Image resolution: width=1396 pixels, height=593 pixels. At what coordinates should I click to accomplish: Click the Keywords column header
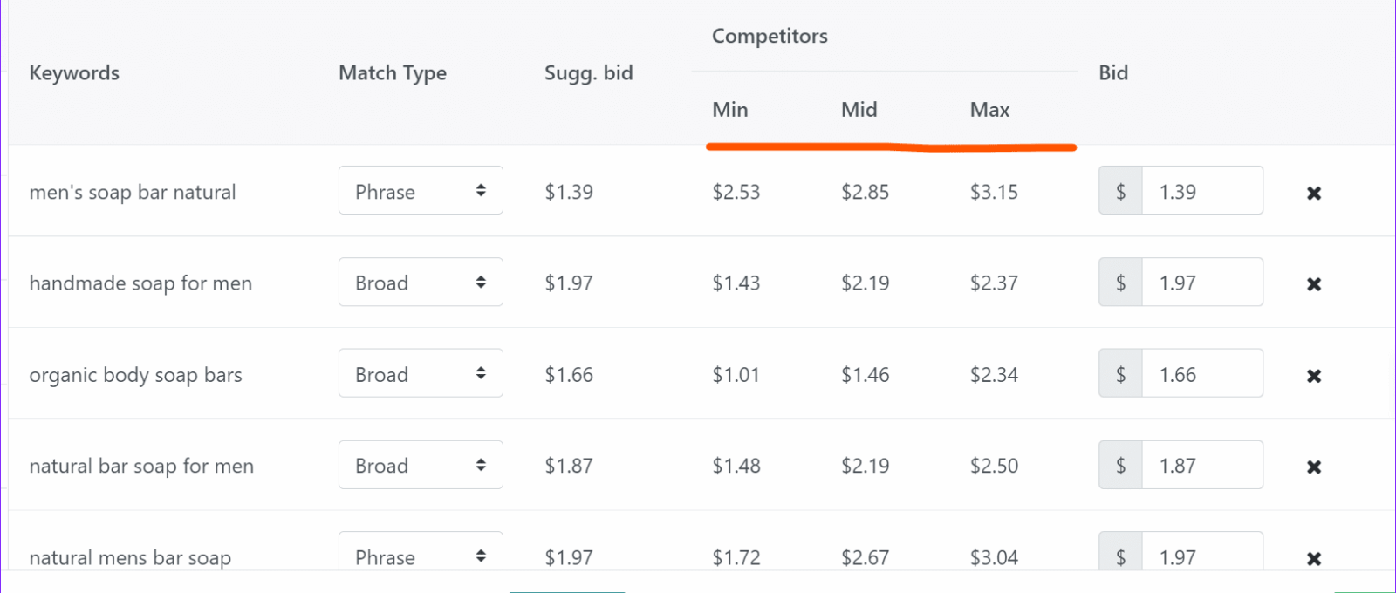74,73
